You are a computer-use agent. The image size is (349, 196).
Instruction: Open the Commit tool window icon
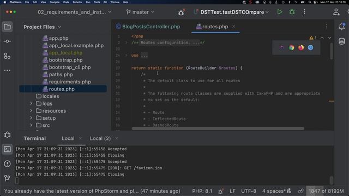7,41
